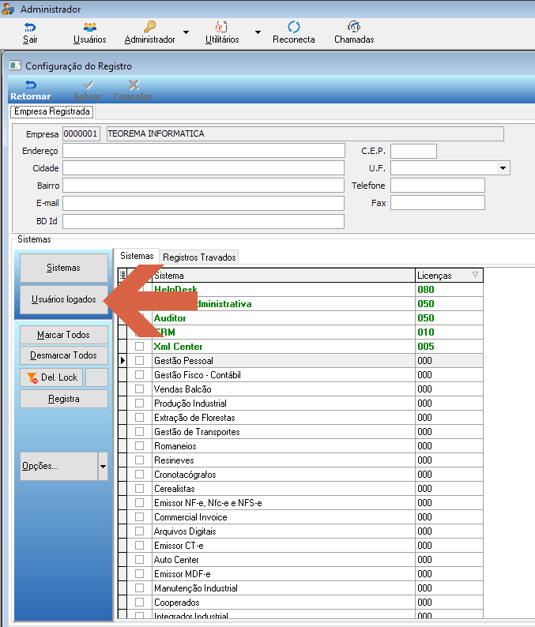Click the grid selector icon in table header
The height and width of the screenshot is (627, 535).
pos(122,275)
